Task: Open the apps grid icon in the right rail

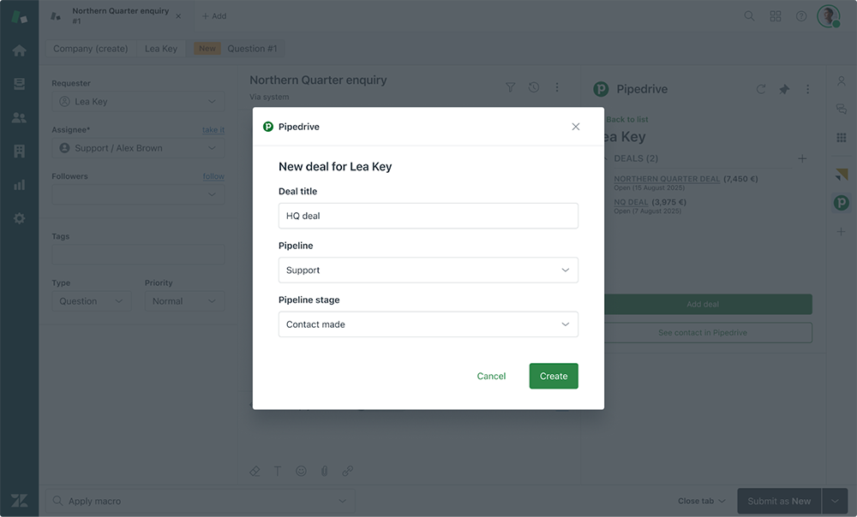Action: point(842,138)
